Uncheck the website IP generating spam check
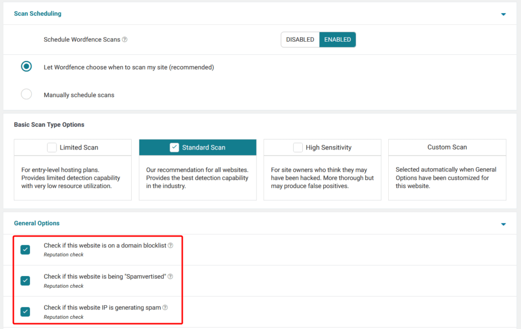This screenshot has height=329, width=521. 25,312
